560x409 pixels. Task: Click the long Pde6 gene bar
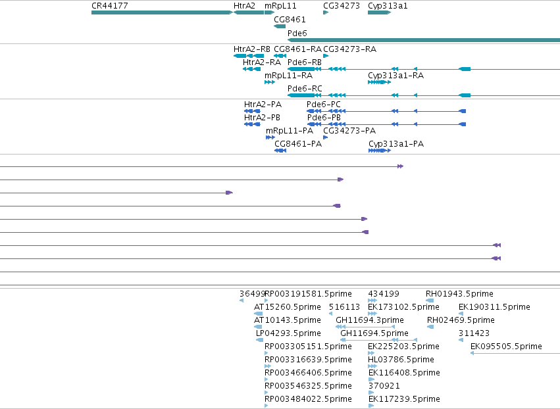424,40
